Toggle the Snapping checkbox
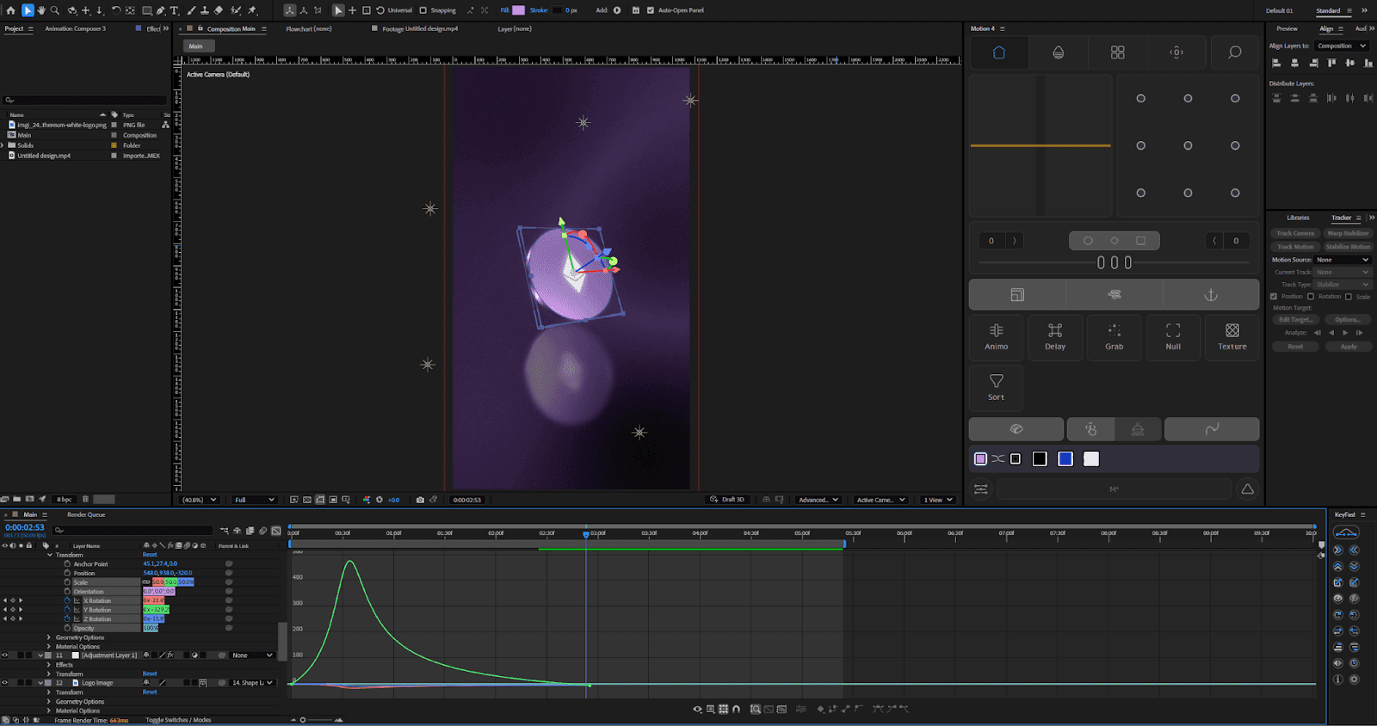The height and width of the screenshot is (726, 1377). (423, 10)
